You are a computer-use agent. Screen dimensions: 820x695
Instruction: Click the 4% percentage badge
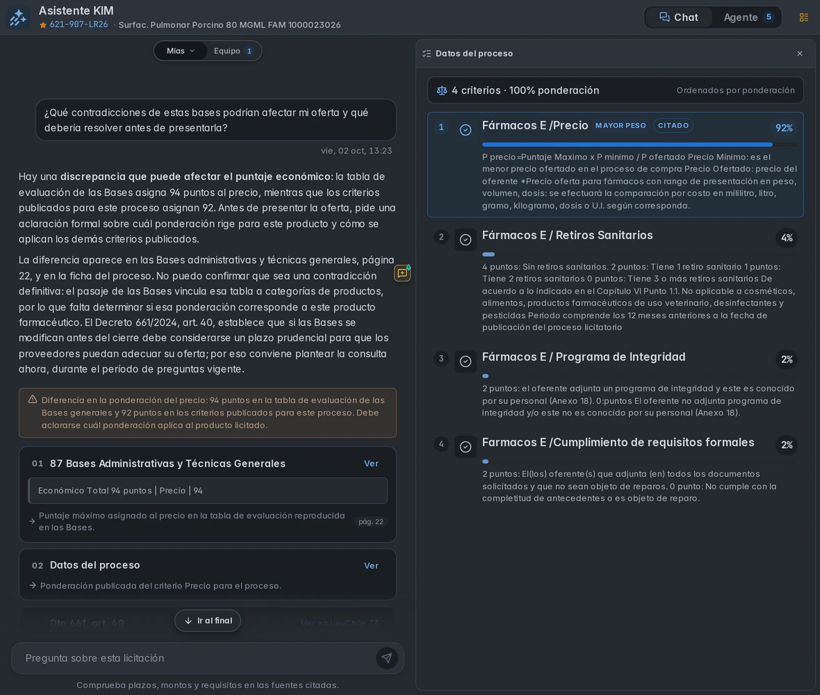click(787, 238)
